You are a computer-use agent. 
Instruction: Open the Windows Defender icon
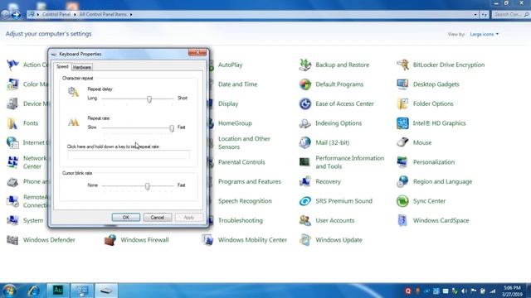coord(12,240)
